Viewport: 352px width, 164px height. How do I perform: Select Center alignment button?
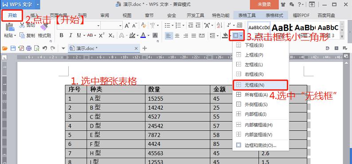(x=177, y=35)
